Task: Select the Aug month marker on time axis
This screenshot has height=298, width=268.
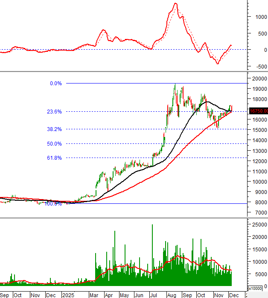Action: click(171, 295)
